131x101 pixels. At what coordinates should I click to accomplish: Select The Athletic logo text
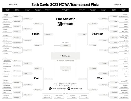coord(65,19)
